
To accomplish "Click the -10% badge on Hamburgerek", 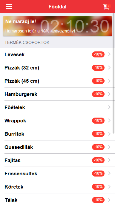I will [x=98, y=94].
